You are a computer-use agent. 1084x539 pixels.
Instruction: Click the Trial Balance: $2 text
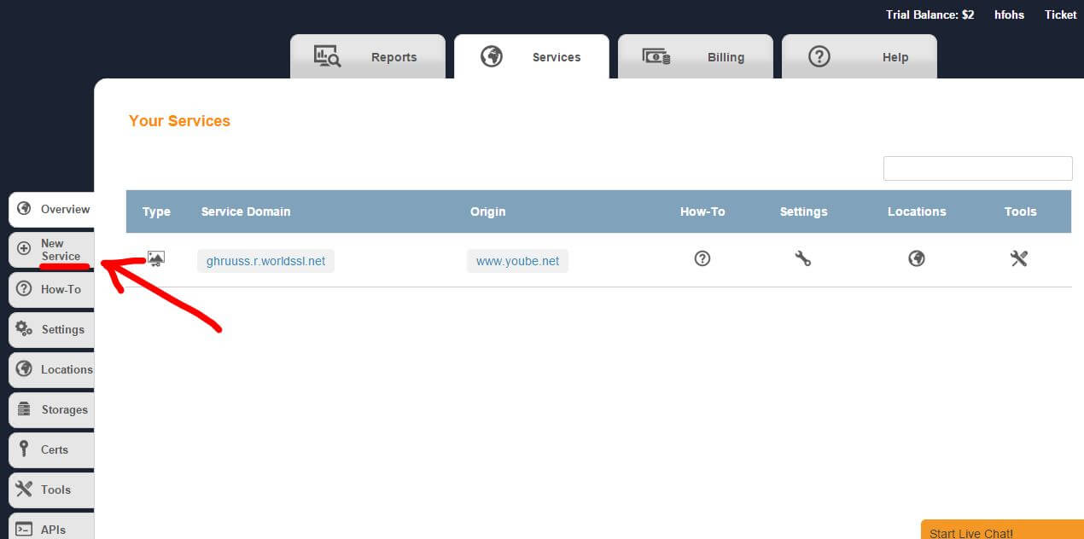(x=930, y=14)
